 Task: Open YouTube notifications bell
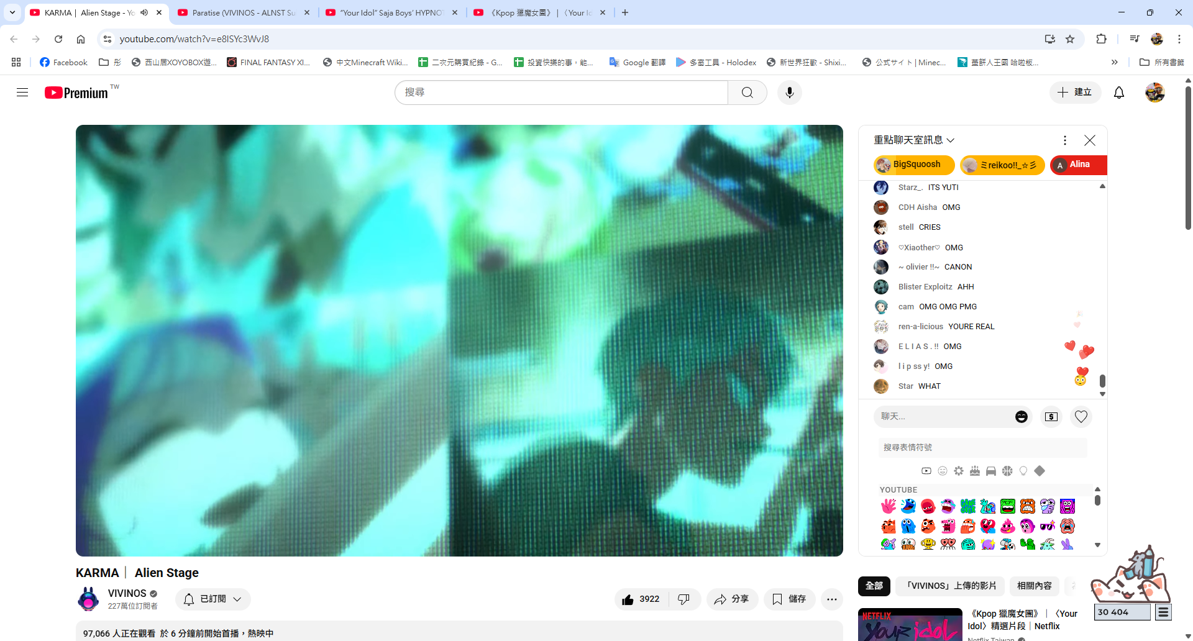click(1119, 93)
